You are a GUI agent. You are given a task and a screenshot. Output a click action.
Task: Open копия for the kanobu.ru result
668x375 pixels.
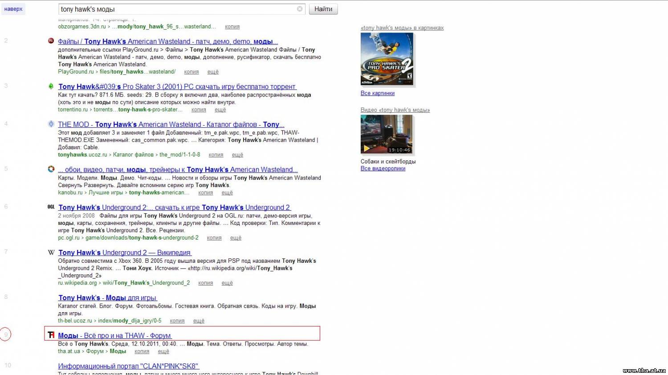click(x=206, y=193)
